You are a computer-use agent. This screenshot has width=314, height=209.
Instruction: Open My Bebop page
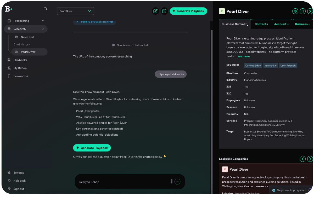point(20,68)
